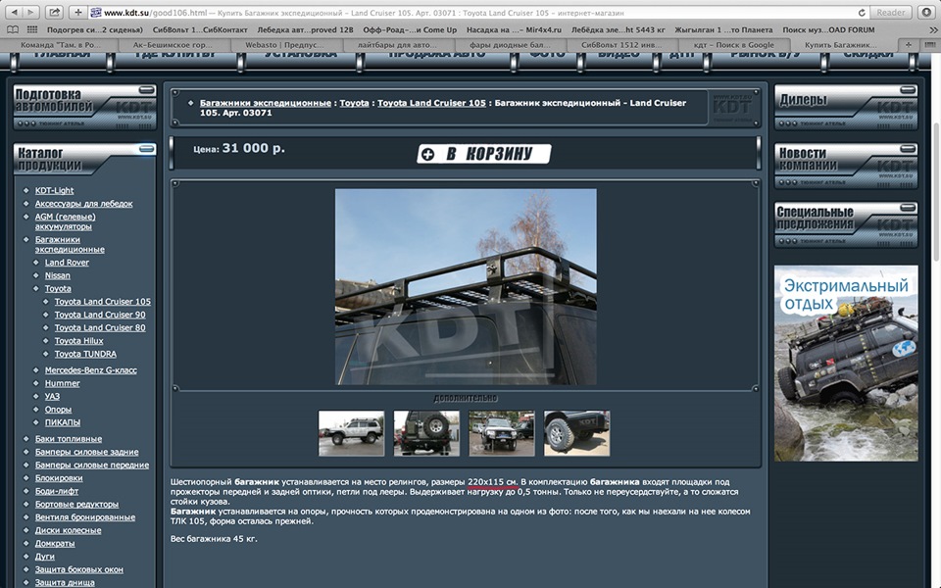
Task: Open bookmark Насадка на ...– Mir4x4.ru
Action: pyautogui.click(x=514, y=29)
